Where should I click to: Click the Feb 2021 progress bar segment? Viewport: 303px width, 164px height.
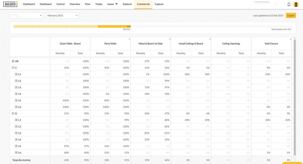click(x=114, y=26)
